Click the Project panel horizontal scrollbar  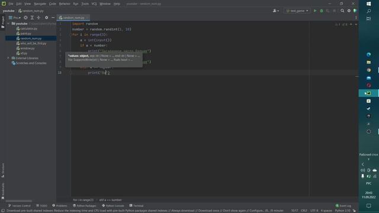tap(19, 201)
